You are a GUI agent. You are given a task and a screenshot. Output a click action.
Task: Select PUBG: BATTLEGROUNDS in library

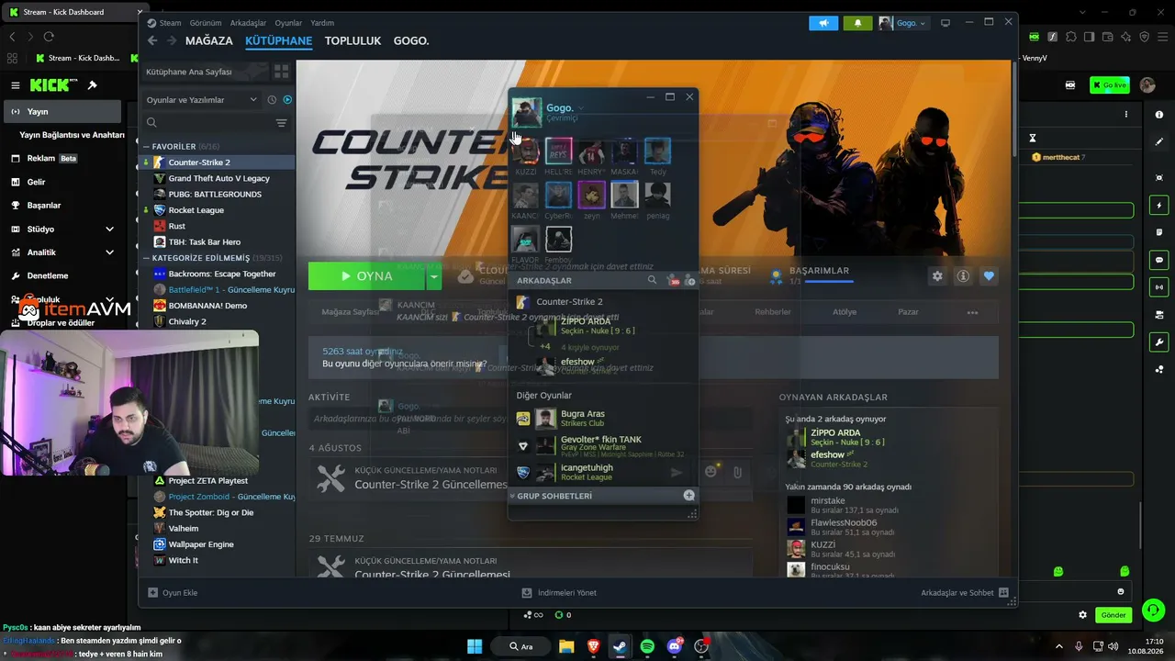point(215,195)
